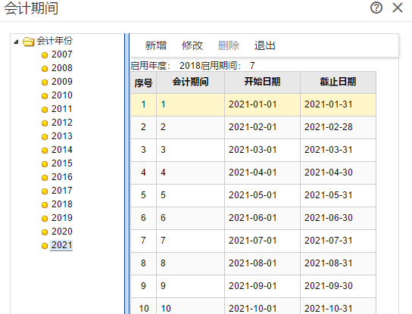
Task: Open the help question mark icon
Action: pyautogui.click(x=376, y=8)
